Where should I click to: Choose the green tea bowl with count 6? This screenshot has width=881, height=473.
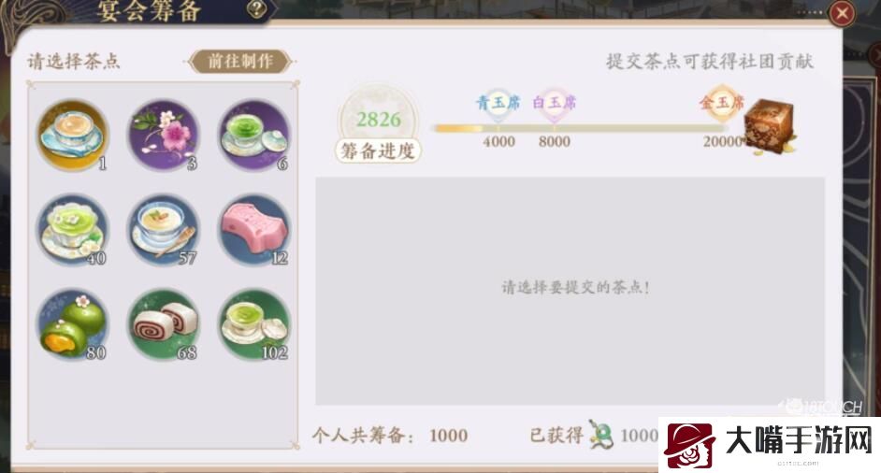(254, 135)
